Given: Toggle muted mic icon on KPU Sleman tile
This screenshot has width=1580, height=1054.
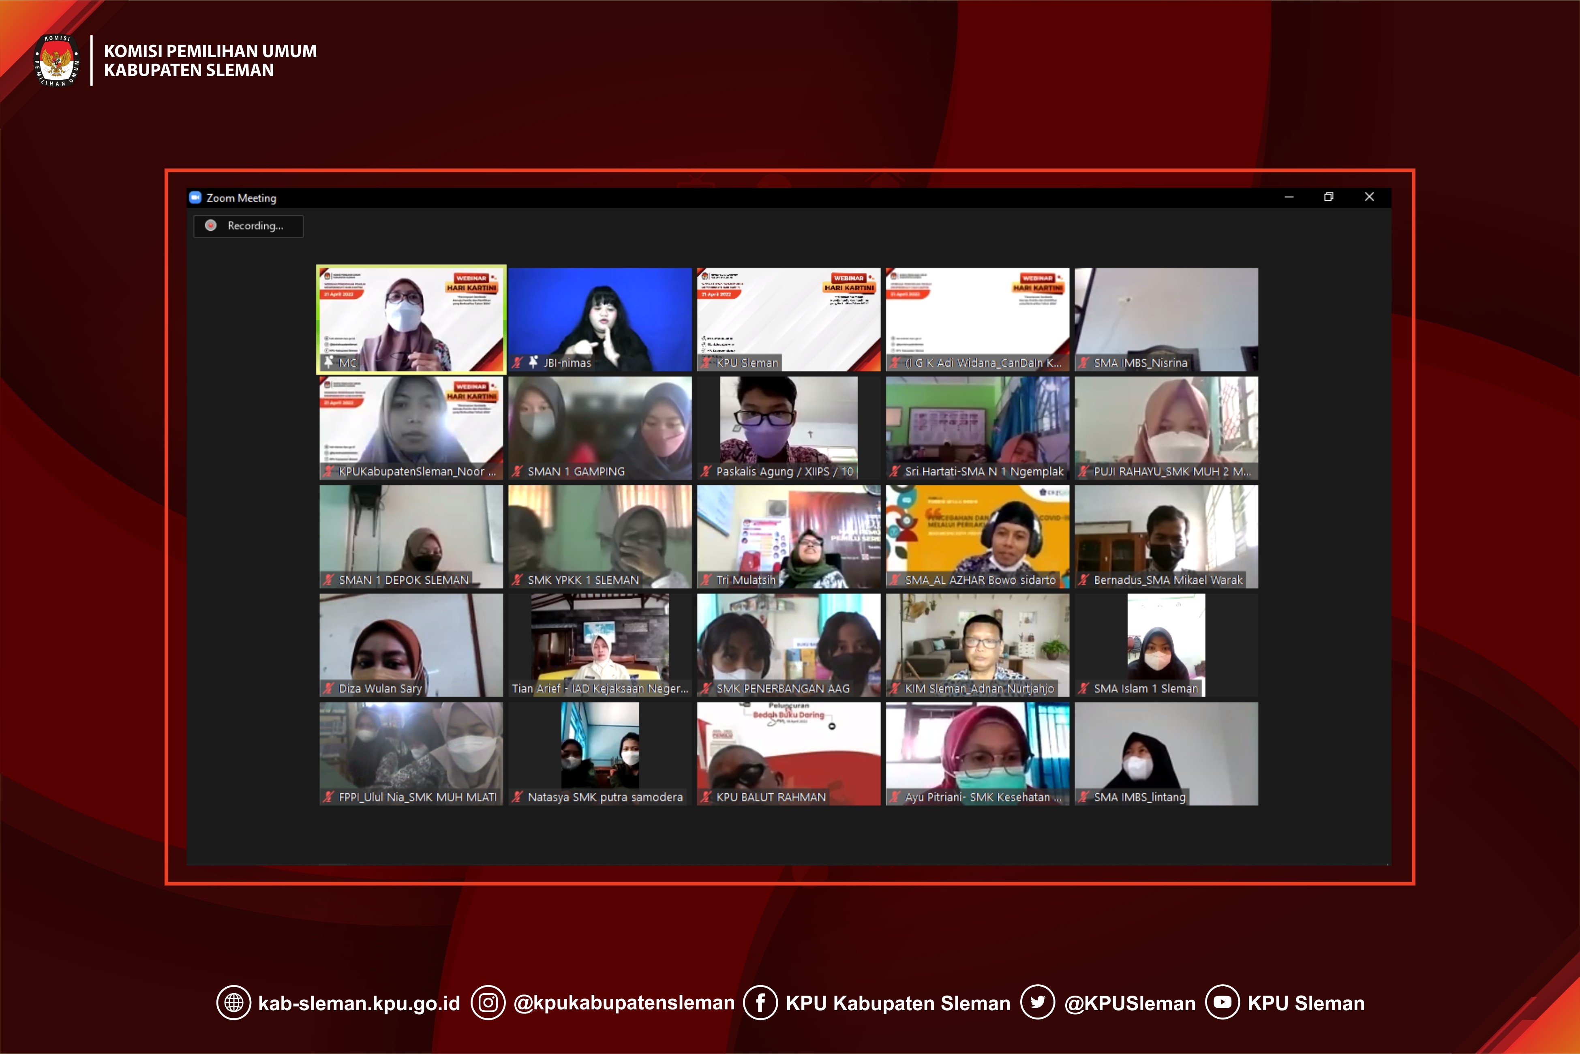Looking at the screenshot, I should [707, 362].
